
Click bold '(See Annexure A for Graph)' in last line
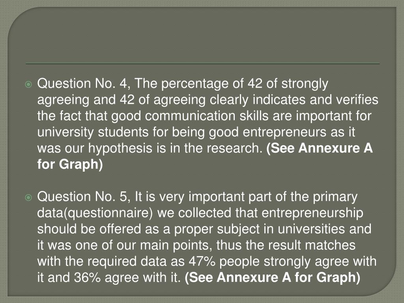[x=273, y=277]
